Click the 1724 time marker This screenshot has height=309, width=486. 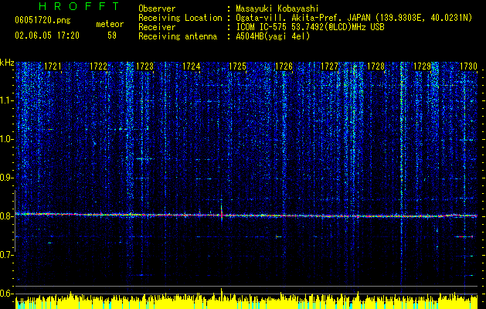192,66
